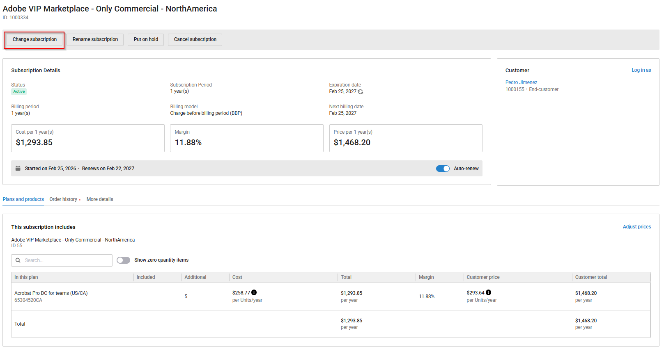Click the magnifier icon in search box

(x=18, y=260)
